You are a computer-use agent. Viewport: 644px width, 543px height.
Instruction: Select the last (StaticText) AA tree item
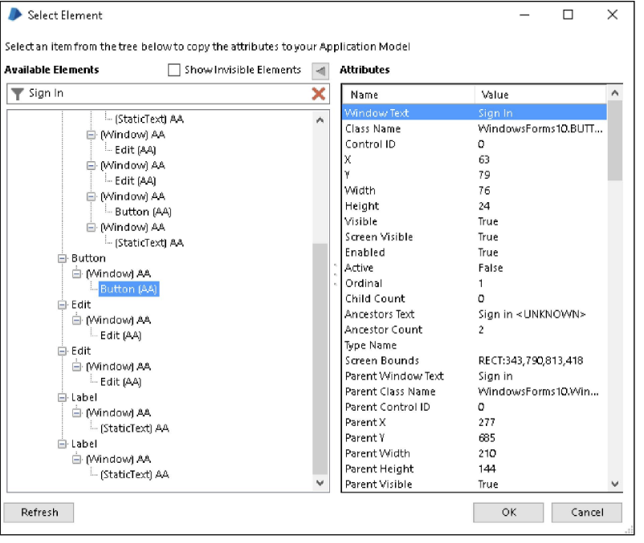click(x=134, y=475)
